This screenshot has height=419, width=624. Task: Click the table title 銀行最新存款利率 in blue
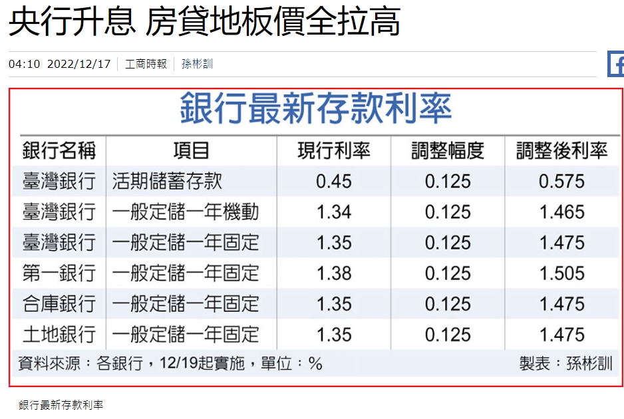[x=316, y=108]
